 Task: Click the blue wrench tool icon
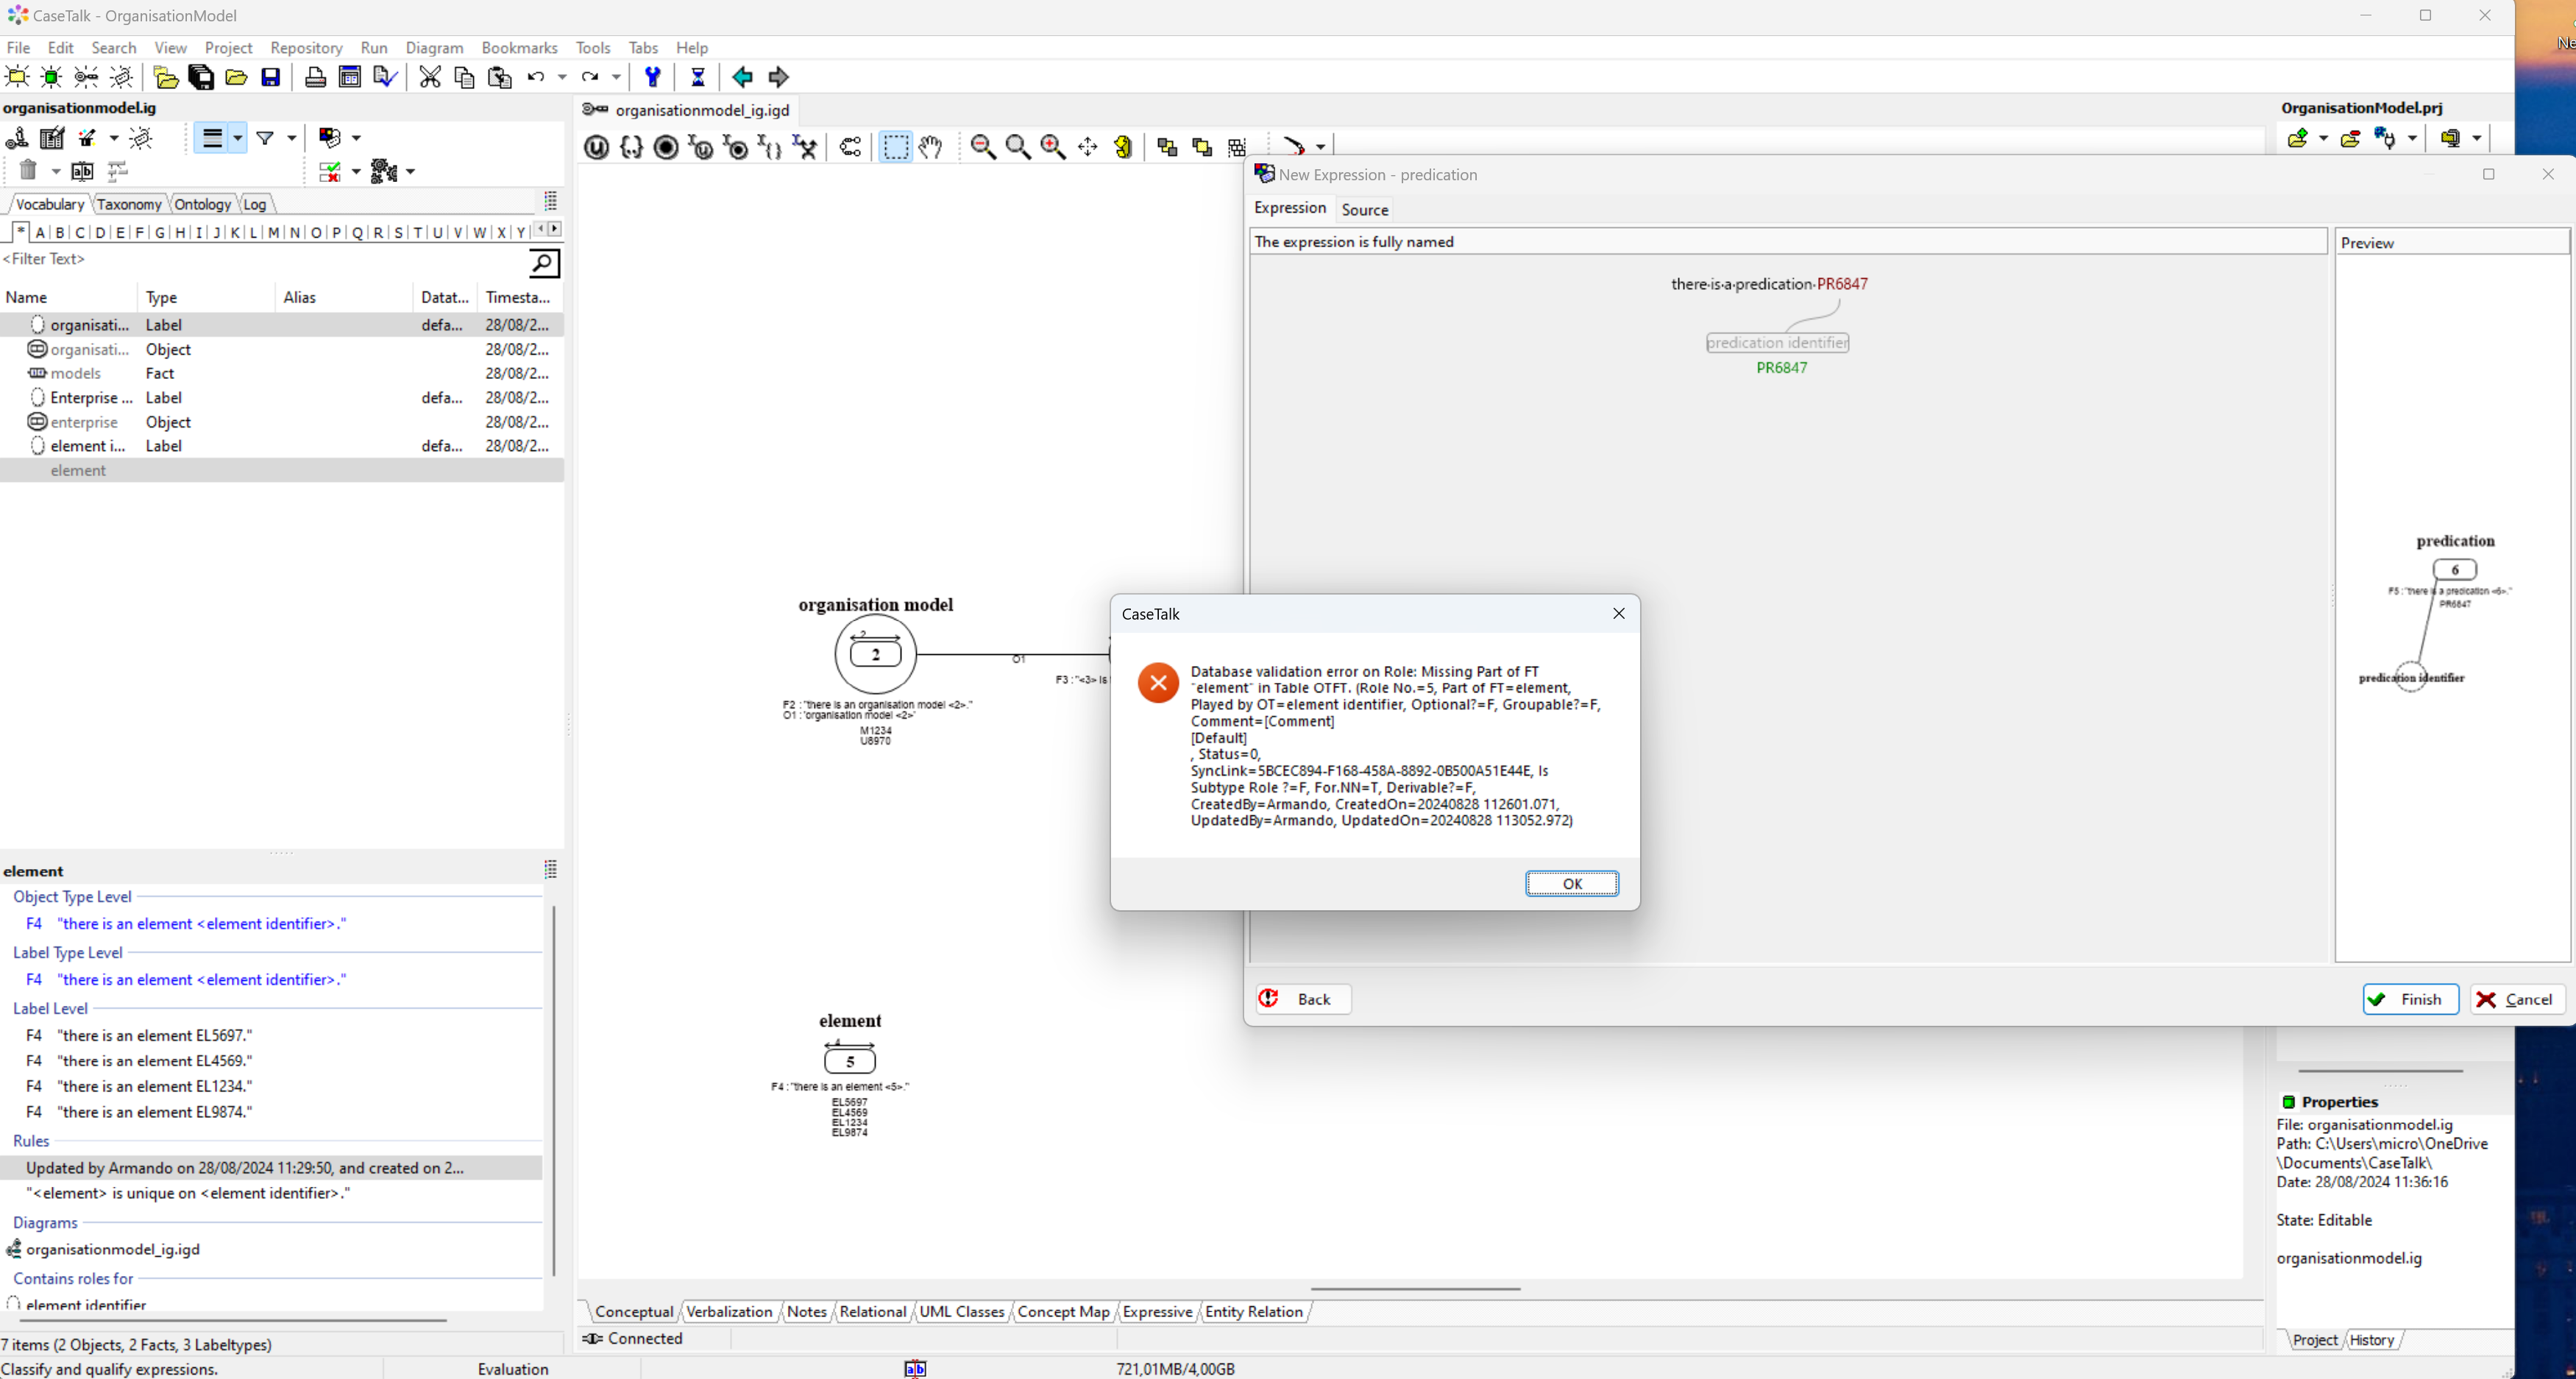653,77
